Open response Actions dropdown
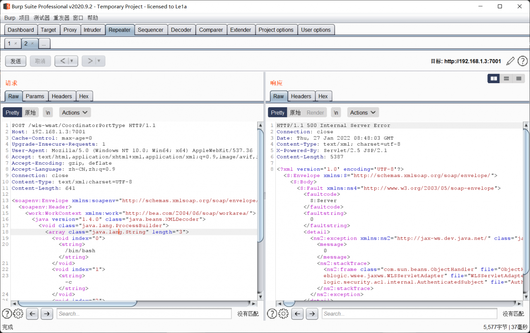 pos(363,113)
